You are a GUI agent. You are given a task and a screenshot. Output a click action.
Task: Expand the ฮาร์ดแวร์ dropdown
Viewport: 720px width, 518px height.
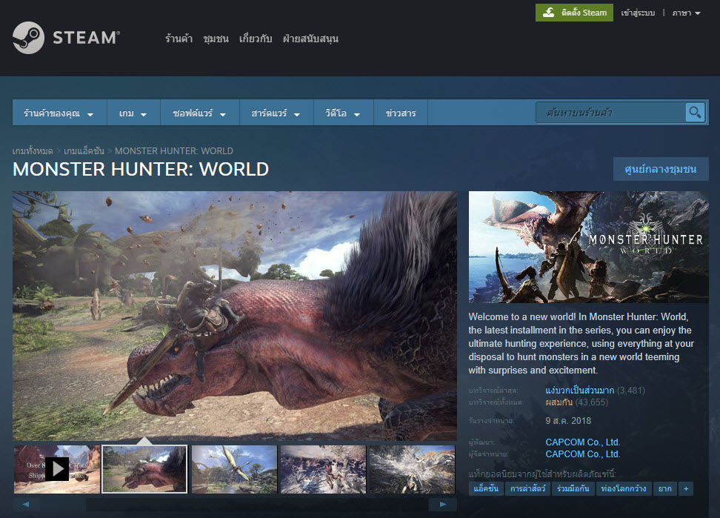click(276, 113)
